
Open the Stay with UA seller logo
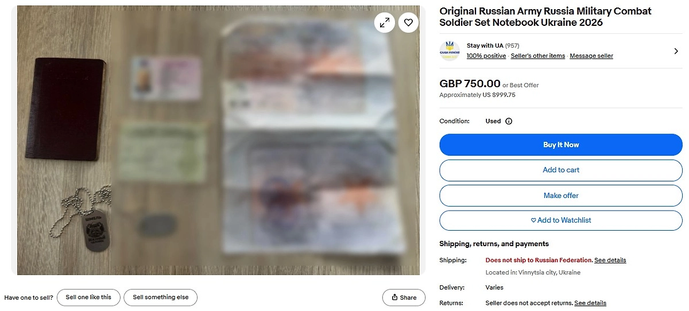point(449,50)
